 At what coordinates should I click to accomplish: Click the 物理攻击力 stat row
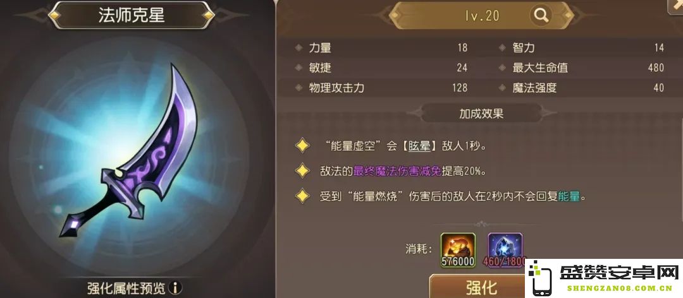381,88
